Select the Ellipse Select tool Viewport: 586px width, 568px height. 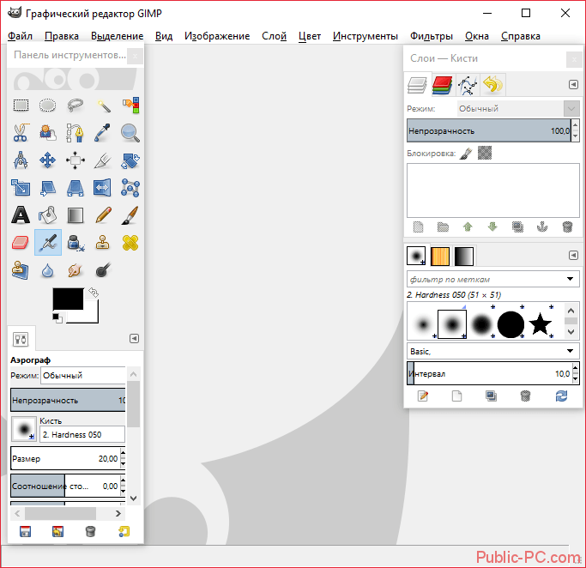(48, 106)
